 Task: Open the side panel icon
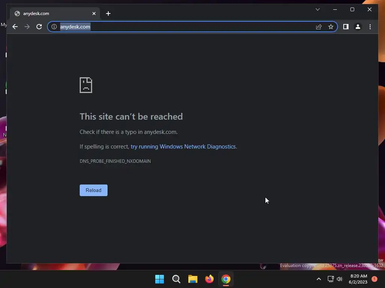(x=346, y=27)
